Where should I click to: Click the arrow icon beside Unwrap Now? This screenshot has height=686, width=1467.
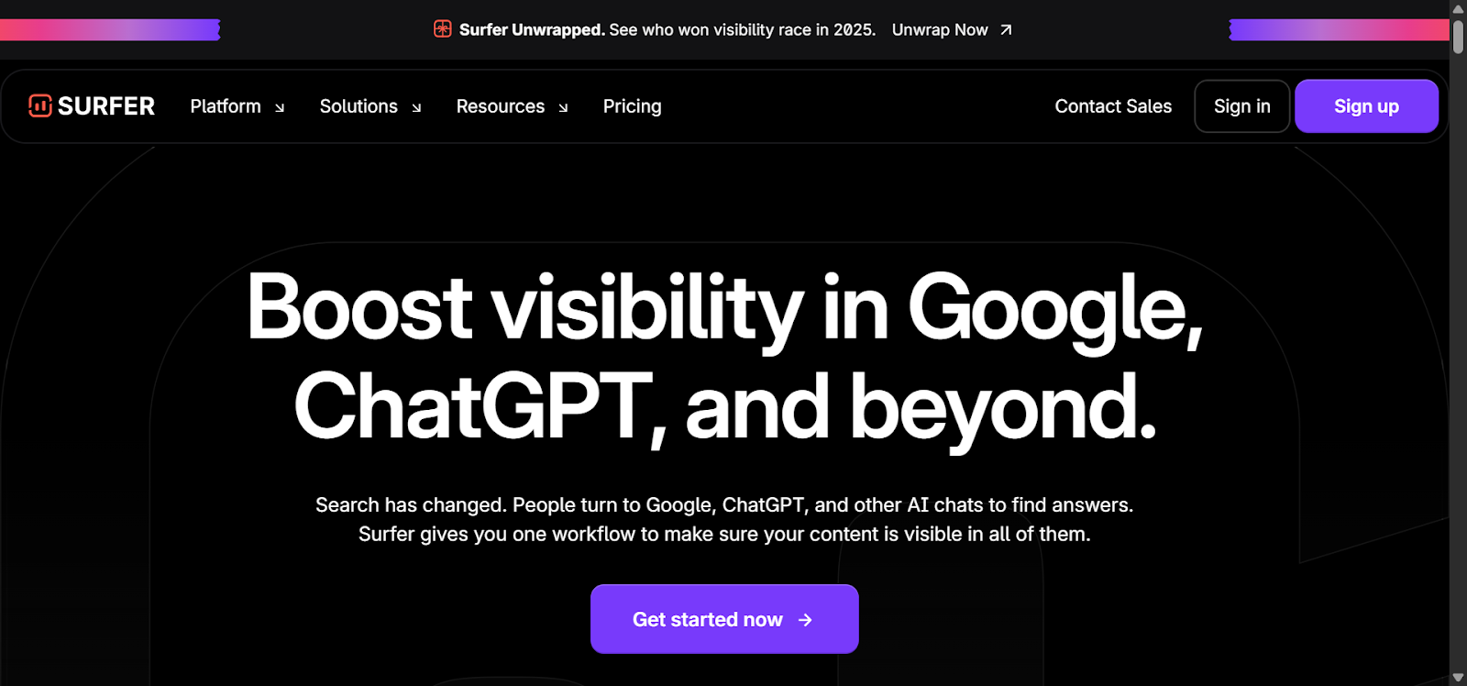1006,30
